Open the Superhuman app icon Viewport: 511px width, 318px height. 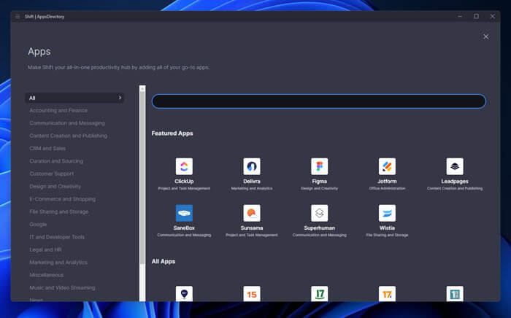click(320, 213)
